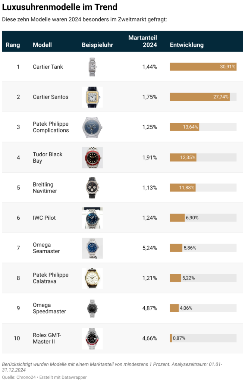This screenshot has height=382, width=245.
Task: Sort by the Modell column header
Action: 43,45
